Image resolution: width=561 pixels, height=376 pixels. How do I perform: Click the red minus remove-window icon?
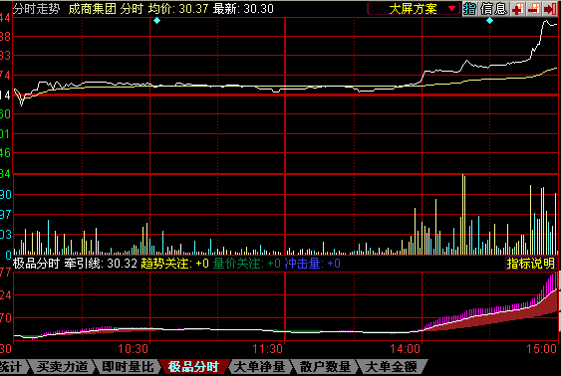click(533, 9)
